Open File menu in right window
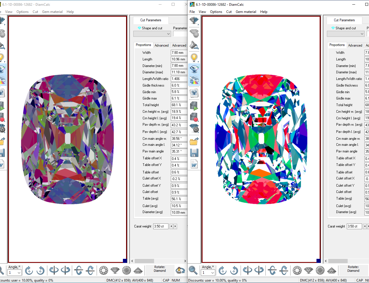 [x=192, y=12]
